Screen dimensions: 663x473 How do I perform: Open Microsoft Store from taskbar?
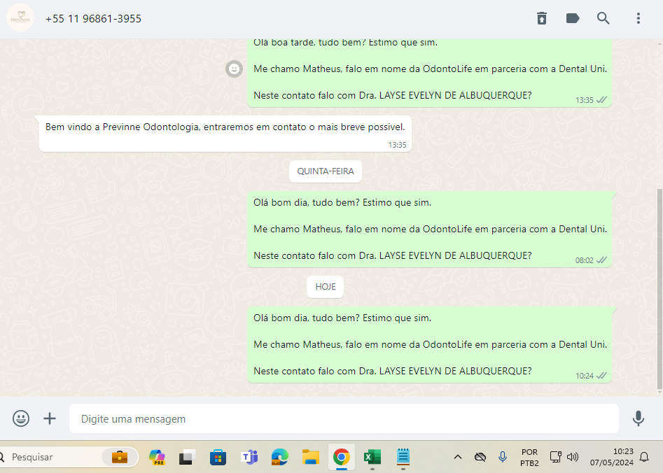point(218,458)
